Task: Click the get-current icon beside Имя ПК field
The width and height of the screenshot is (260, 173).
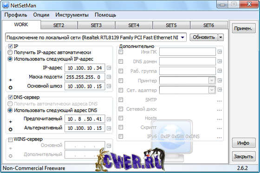Action: click(x=220, y=52)
